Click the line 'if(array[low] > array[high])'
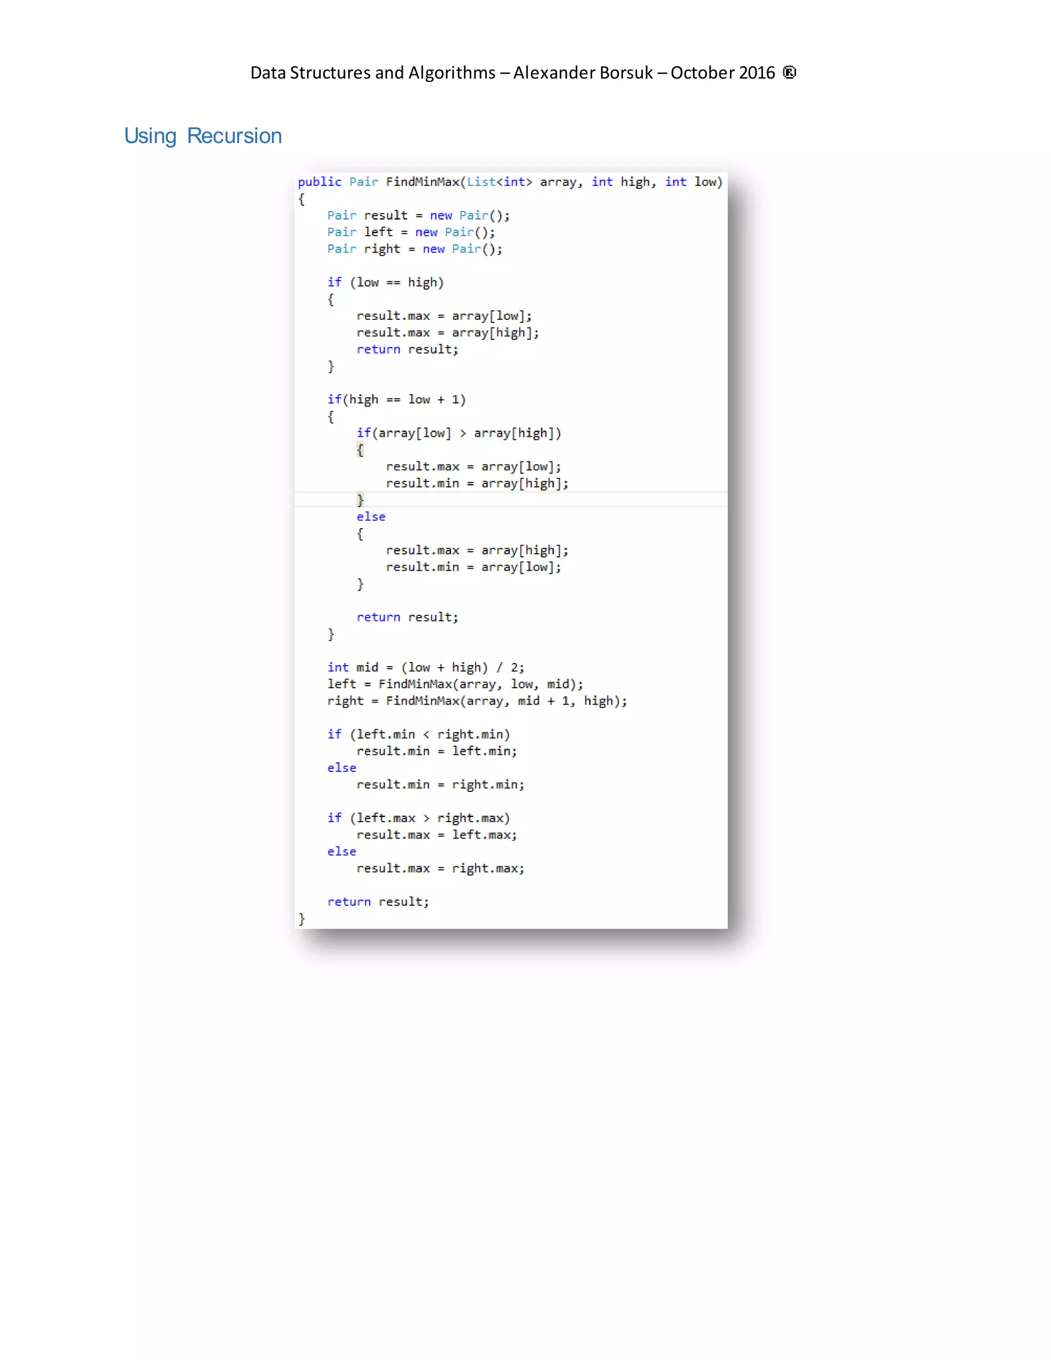 (459, 434)
